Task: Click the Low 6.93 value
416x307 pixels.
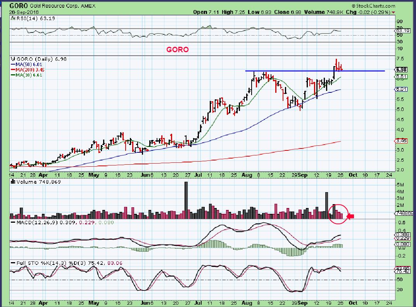Action: (259, 12)
